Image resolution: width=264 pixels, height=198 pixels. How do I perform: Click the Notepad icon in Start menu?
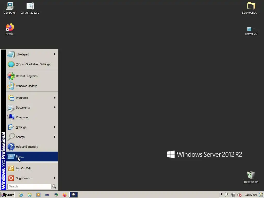coord(11,54)
